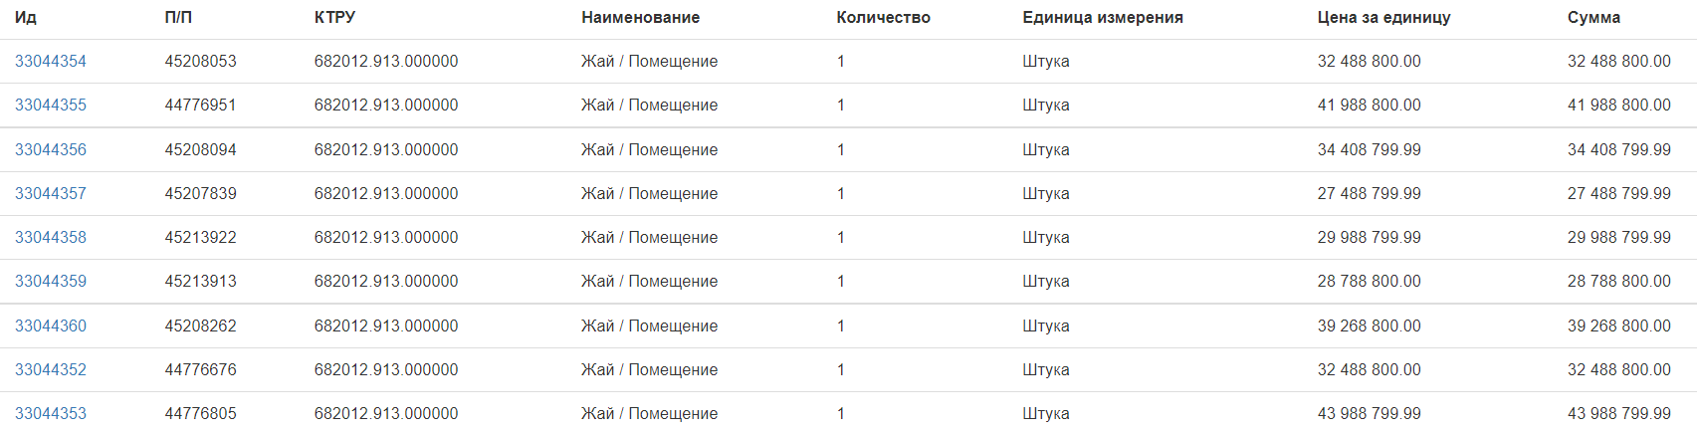
Task: Click the ID link 33044356
Action: (x=51, y=150)
